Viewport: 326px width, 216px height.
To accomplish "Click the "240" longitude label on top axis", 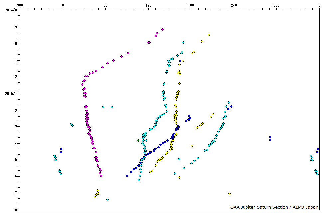I will pos(234,5).
